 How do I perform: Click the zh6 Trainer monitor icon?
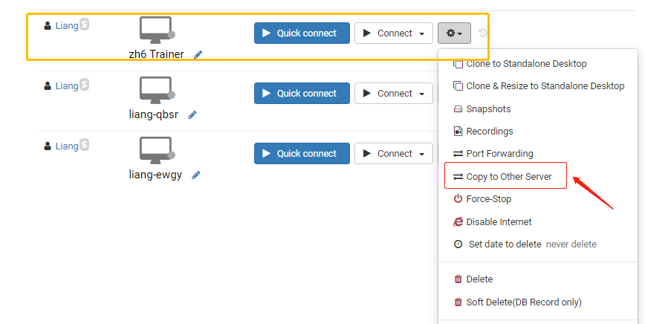point(157,30)
